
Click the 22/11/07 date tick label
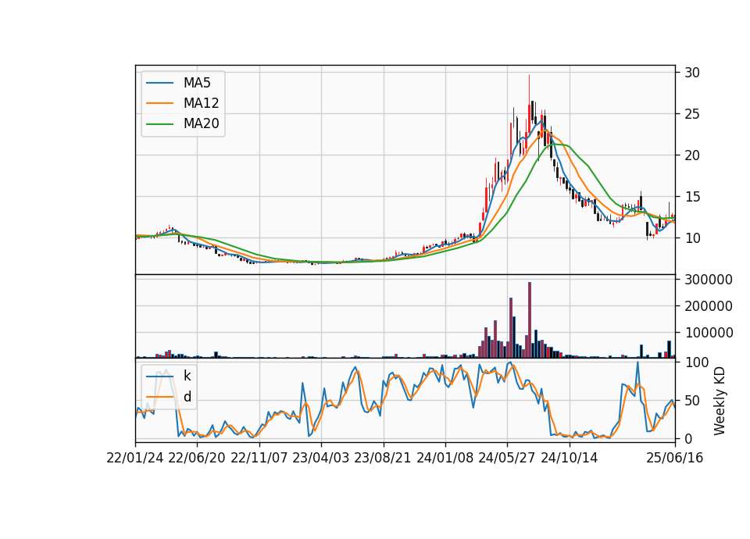click(x=259, y=458)
